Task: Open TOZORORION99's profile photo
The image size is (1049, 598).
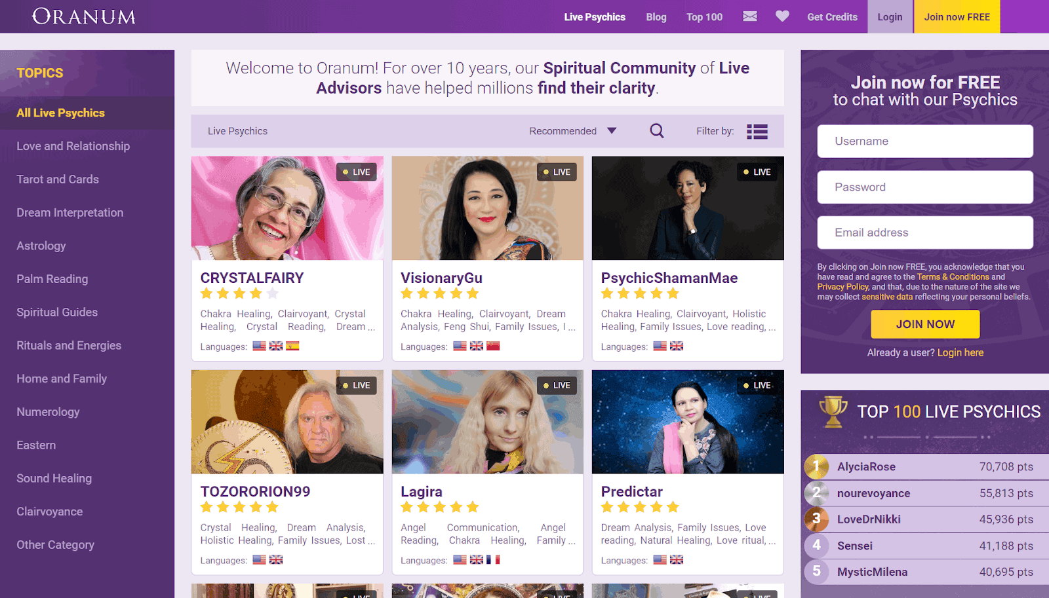Action: [x=287, y=422]
